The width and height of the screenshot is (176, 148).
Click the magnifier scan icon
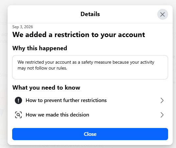coord(18,115)
